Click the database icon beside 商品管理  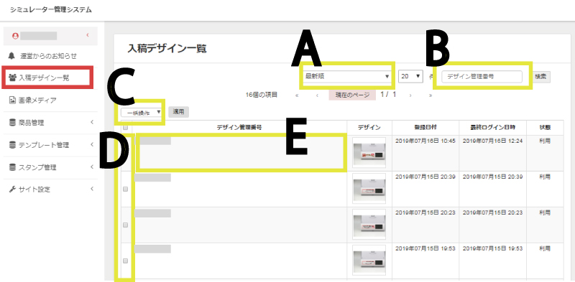pyautogui.click(x=12, y=123)
